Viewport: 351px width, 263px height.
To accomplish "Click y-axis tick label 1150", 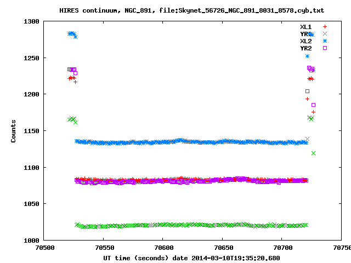I will (31, 131).
